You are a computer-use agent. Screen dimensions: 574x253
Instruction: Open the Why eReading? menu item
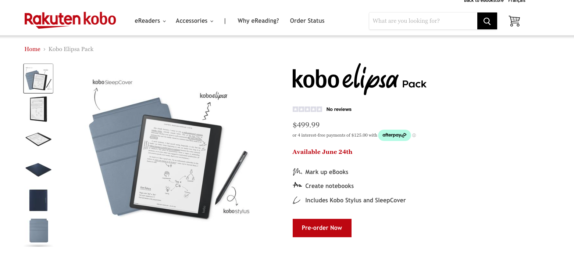coord(258,21)
